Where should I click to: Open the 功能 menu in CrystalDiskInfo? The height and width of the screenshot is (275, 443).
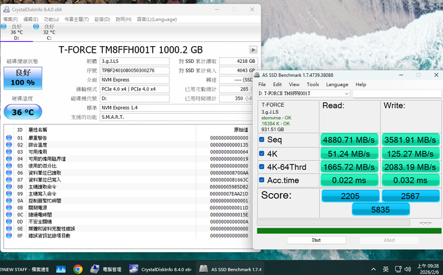(51, 19)
